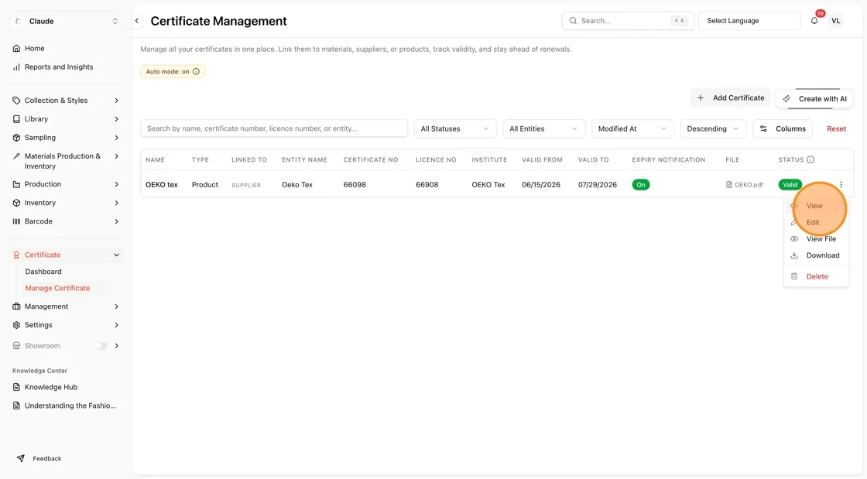Click the Home icon in sidebar

coord(16,49)
